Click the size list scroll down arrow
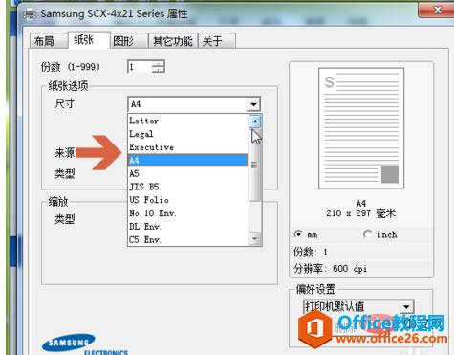 pos(255,238)
